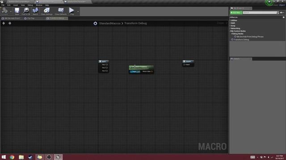Open Class Defaults from toolbar
This screenshot has width=286, height=160.
(x=61, y=11)
